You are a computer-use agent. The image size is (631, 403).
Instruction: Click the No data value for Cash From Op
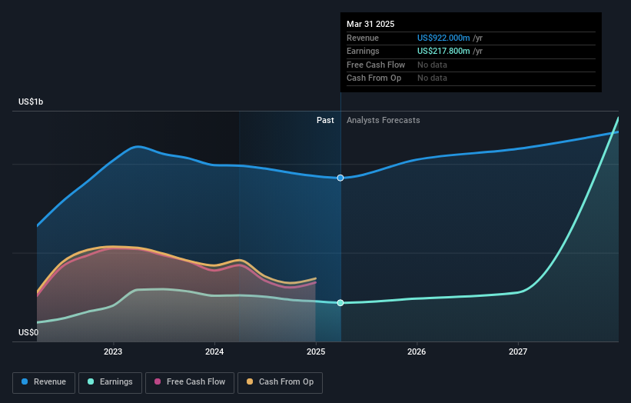point(432,78)
